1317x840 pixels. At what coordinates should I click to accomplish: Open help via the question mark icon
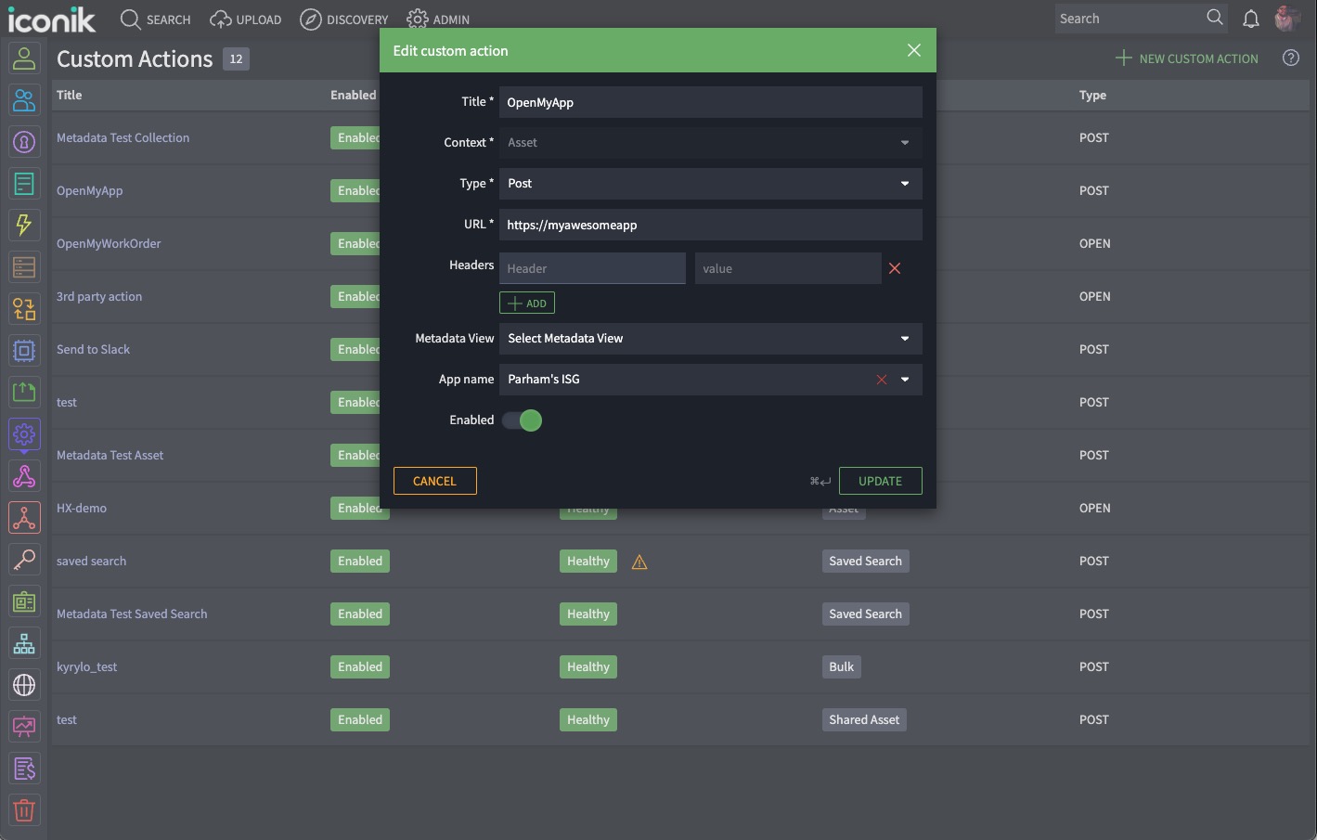tap(1290, 58)
